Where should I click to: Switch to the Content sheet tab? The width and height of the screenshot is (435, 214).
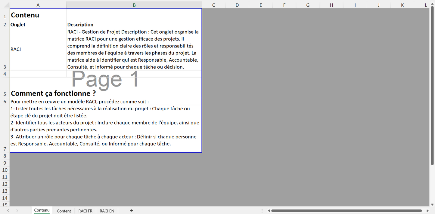(64, 211)
